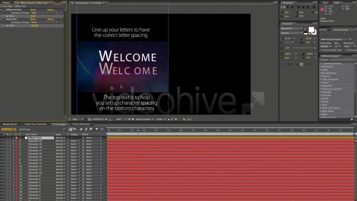This screenshot has height=201, width=357.
Task: Open the Regular font style dropdown
Action: coord(291,33)
